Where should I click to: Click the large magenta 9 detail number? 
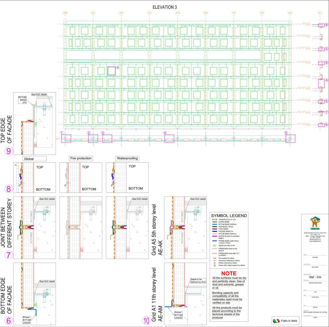coord(9,151)
